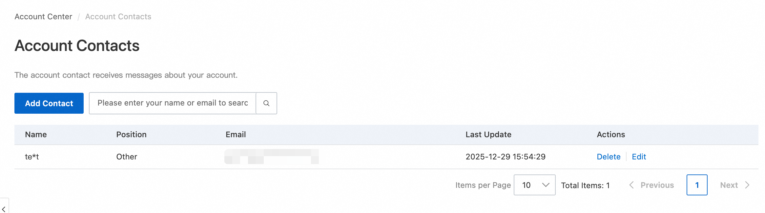Select page number 1
765x213 pixels.
click(697, 185)
